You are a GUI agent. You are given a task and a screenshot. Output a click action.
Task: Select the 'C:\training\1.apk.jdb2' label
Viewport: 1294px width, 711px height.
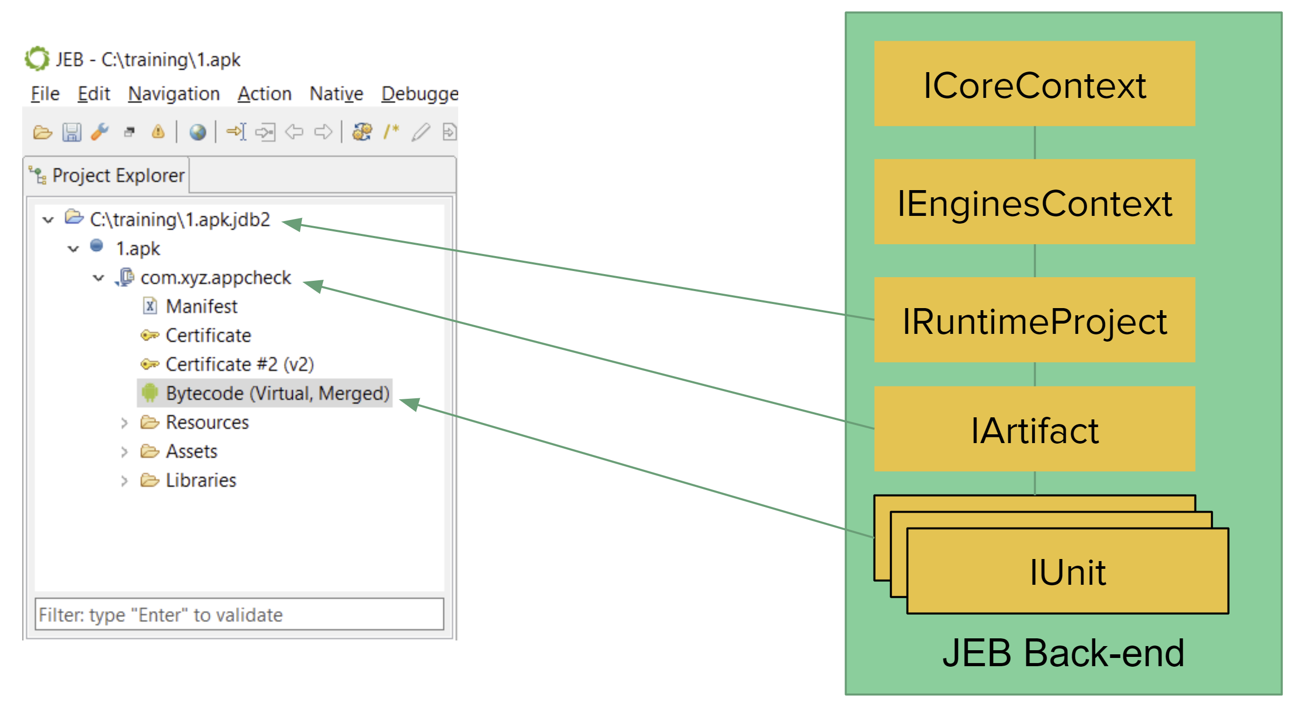[180, 219]
